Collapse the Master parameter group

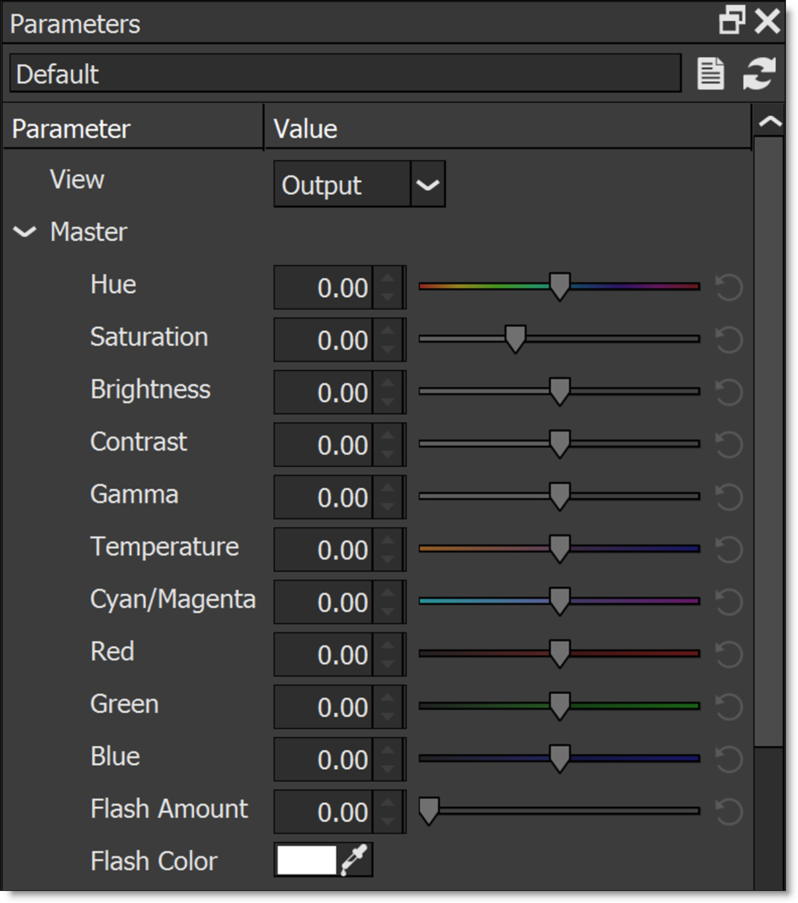point(25,232)
